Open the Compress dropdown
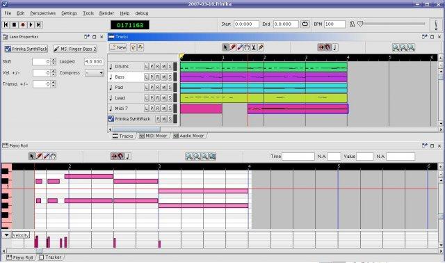Image resolution: width=445 pixels, height=263 pixels. pyautogui.click(x=95, y=73)
